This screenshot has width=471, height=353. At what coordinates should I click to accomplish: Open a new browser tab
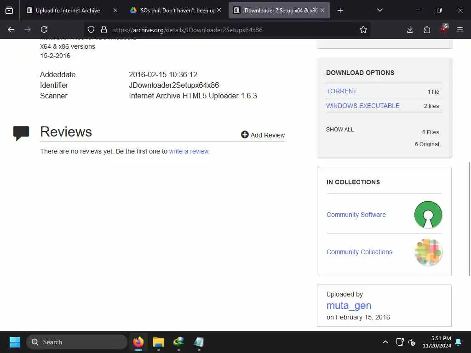coord(340,11)
